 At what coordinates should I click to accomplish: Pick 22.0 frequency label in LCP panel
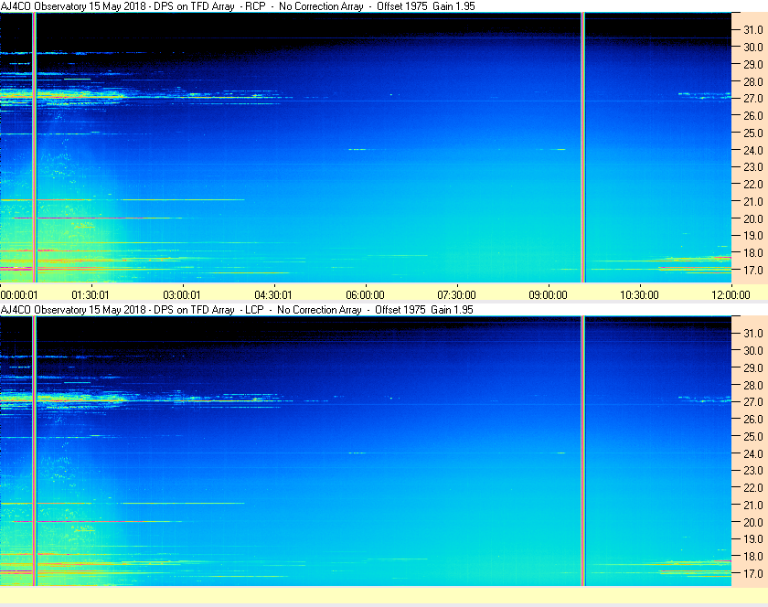(753, 487)
